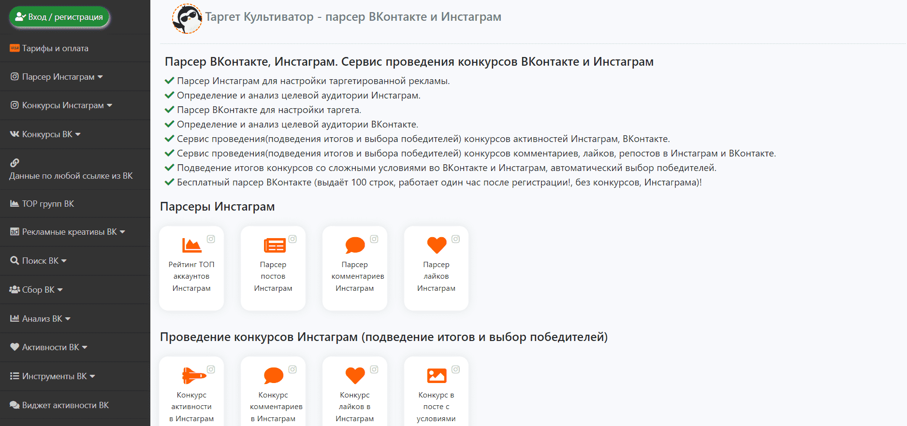Screen dimensions: 907x426
Task: Click text Парсер ВКонтакте для настройки таргета
Action: (x=269, y=110)
